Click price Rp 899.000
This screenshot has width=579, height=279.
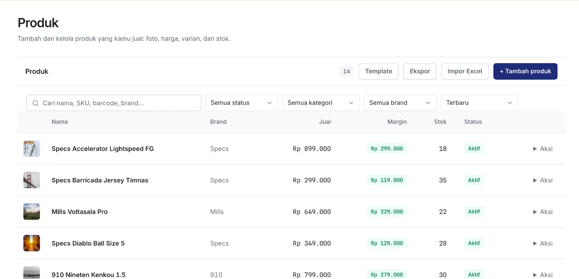[x=312, y=149]
